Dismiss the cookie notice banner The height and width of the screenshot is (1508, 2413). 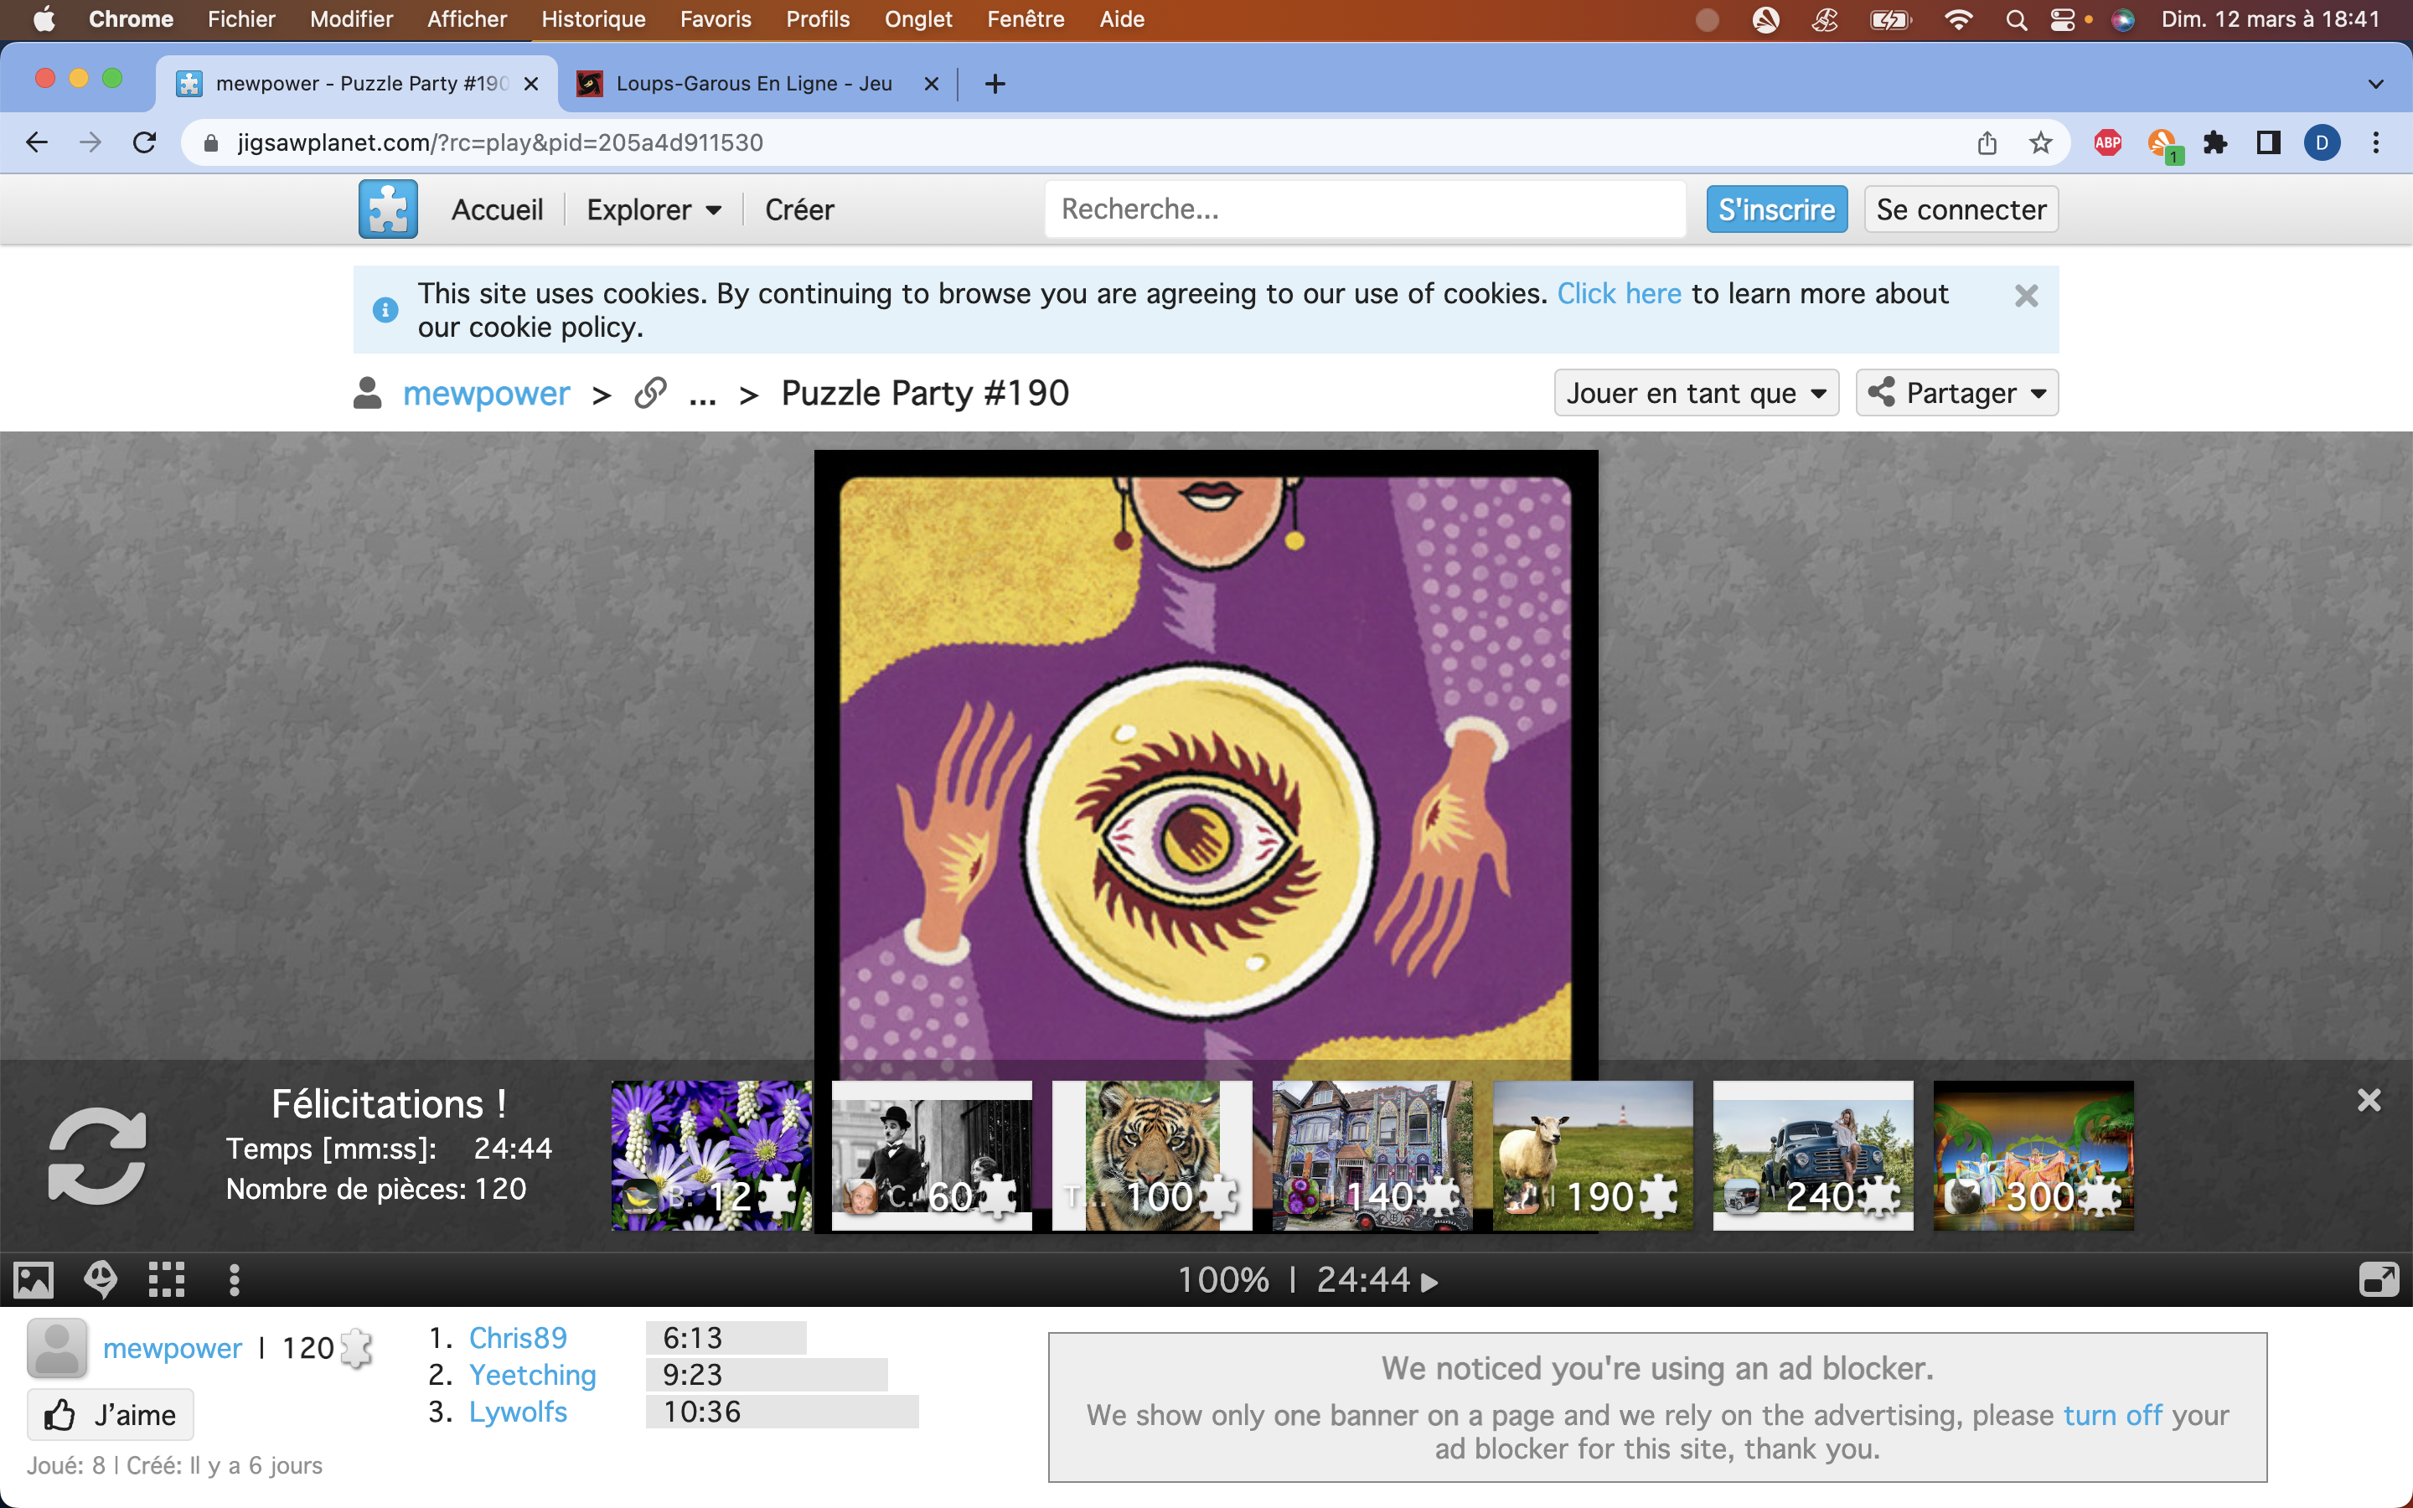(2025, 297)
